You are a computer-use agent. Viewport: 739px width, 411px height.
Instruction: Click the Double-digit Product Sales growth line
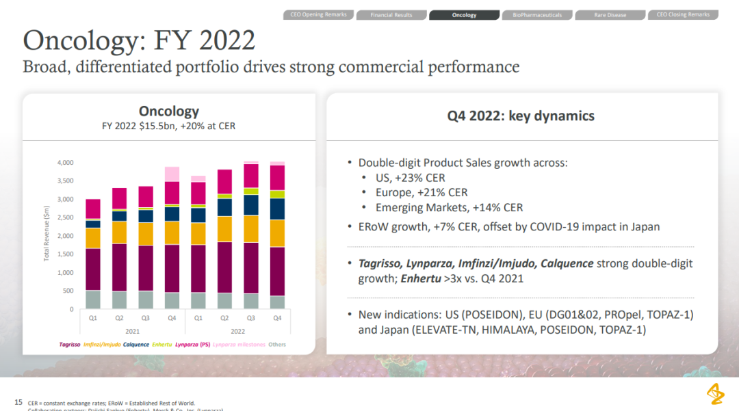pyautogui.click(x=463, y=163)
